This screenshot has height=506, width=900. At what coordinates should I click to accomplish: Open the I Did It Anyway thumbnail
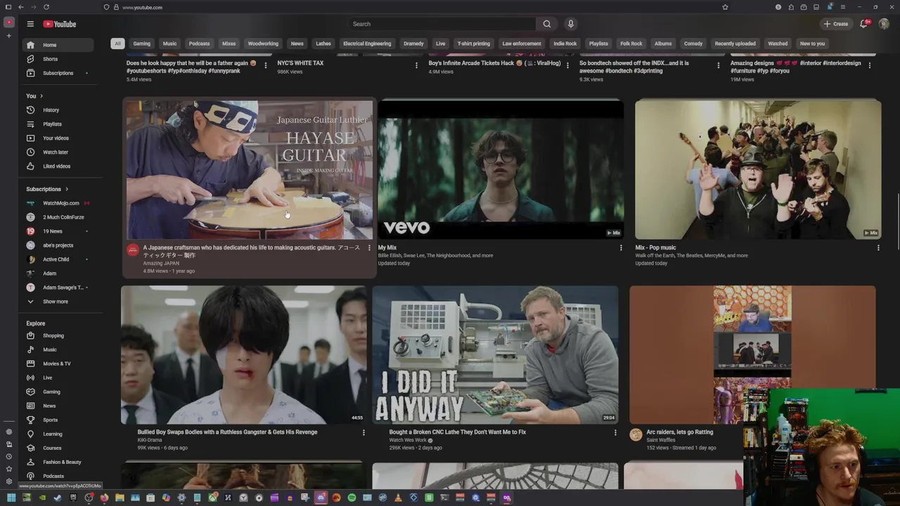[x=496, y=354]
